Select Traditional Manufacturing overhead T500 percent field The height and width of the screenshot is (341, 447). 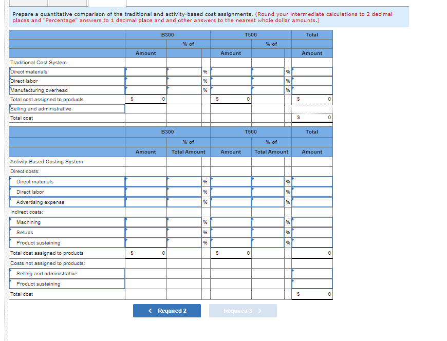(268, 90)
